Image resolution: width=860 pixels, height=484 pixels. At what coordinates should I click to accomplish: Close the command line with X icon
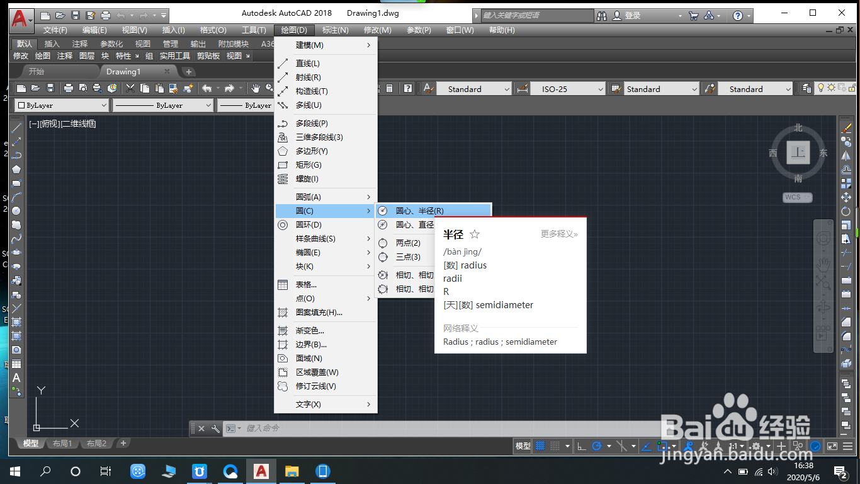tap(201, 429)
